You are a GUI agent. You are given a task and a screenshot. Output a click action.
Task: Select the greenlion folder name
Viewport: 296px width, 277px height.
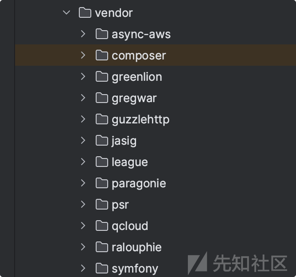(136, 77)
